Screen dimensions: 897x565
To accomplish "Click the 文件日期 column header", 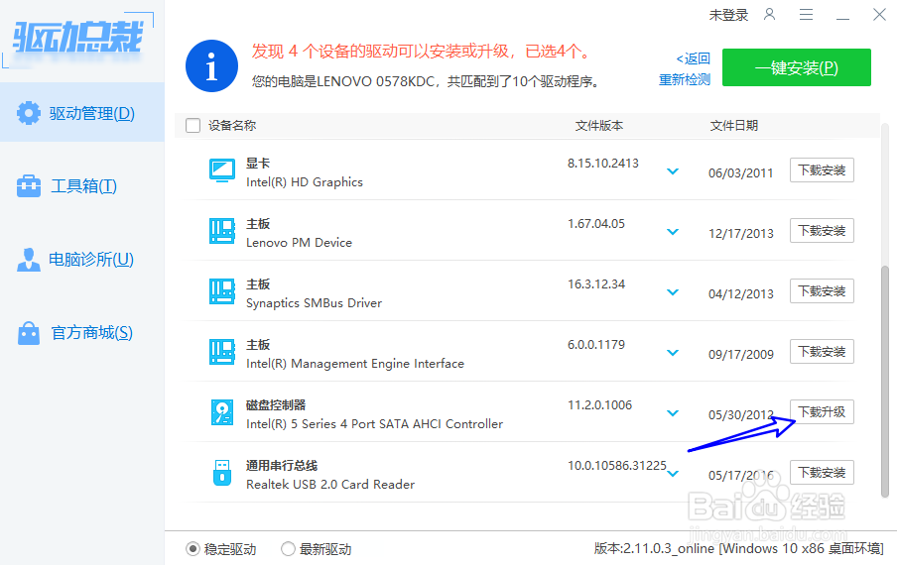I will click(734, 126).
